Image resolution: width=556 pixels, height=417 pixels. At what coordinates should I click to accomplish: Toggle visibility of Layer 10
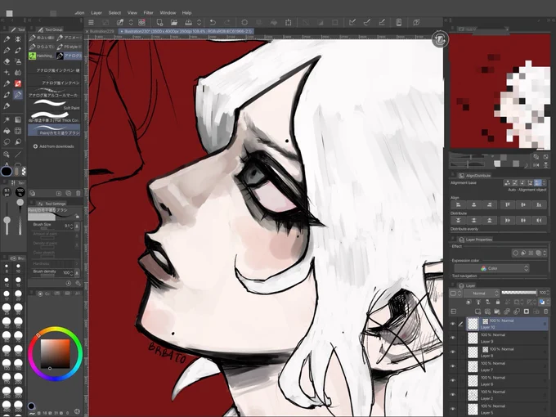coord(452,324)
